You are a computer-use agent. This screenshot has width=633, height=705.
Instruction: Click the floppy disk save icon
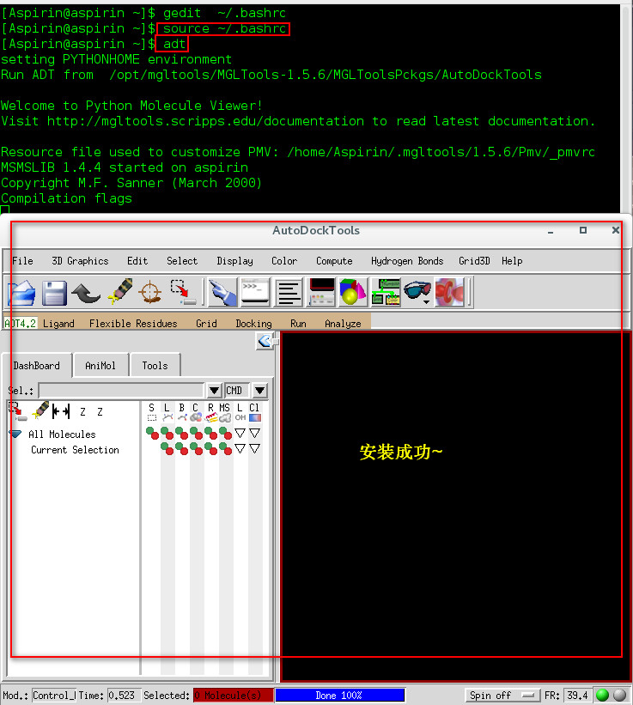pyautogui.click(x=54, y=293)
